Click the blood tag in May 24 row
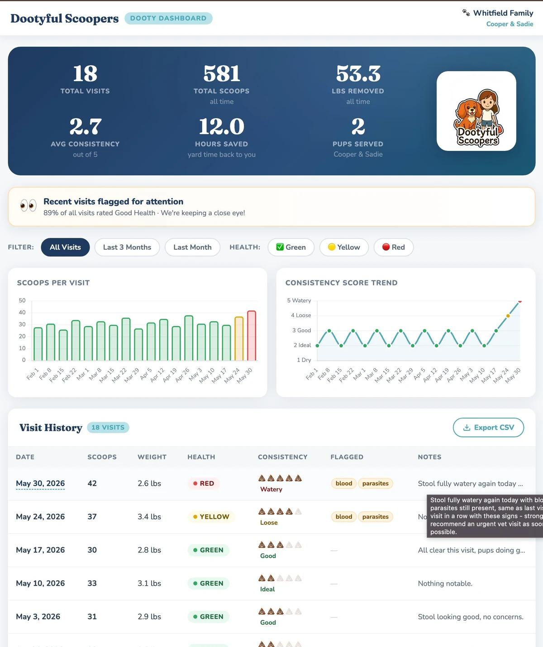Viewport: 543px width, 647px height. point(344,517)
